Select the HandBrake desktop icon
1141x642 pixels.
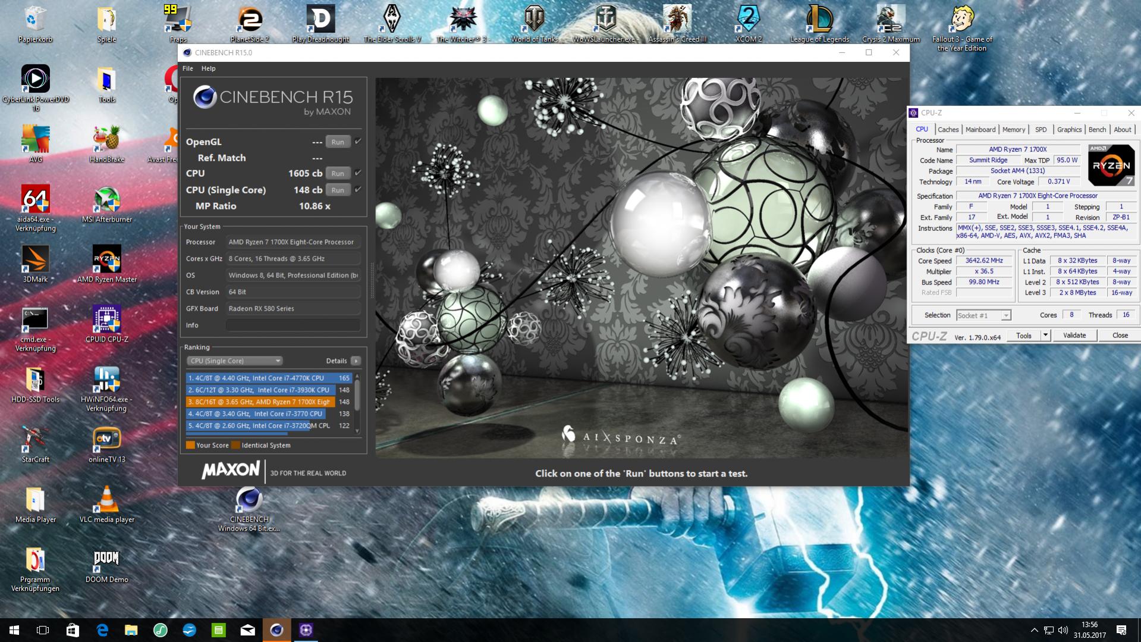coord(106,144)
